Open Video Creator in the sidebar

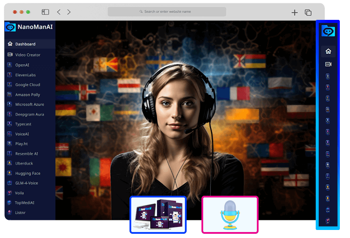coord(28,55)
